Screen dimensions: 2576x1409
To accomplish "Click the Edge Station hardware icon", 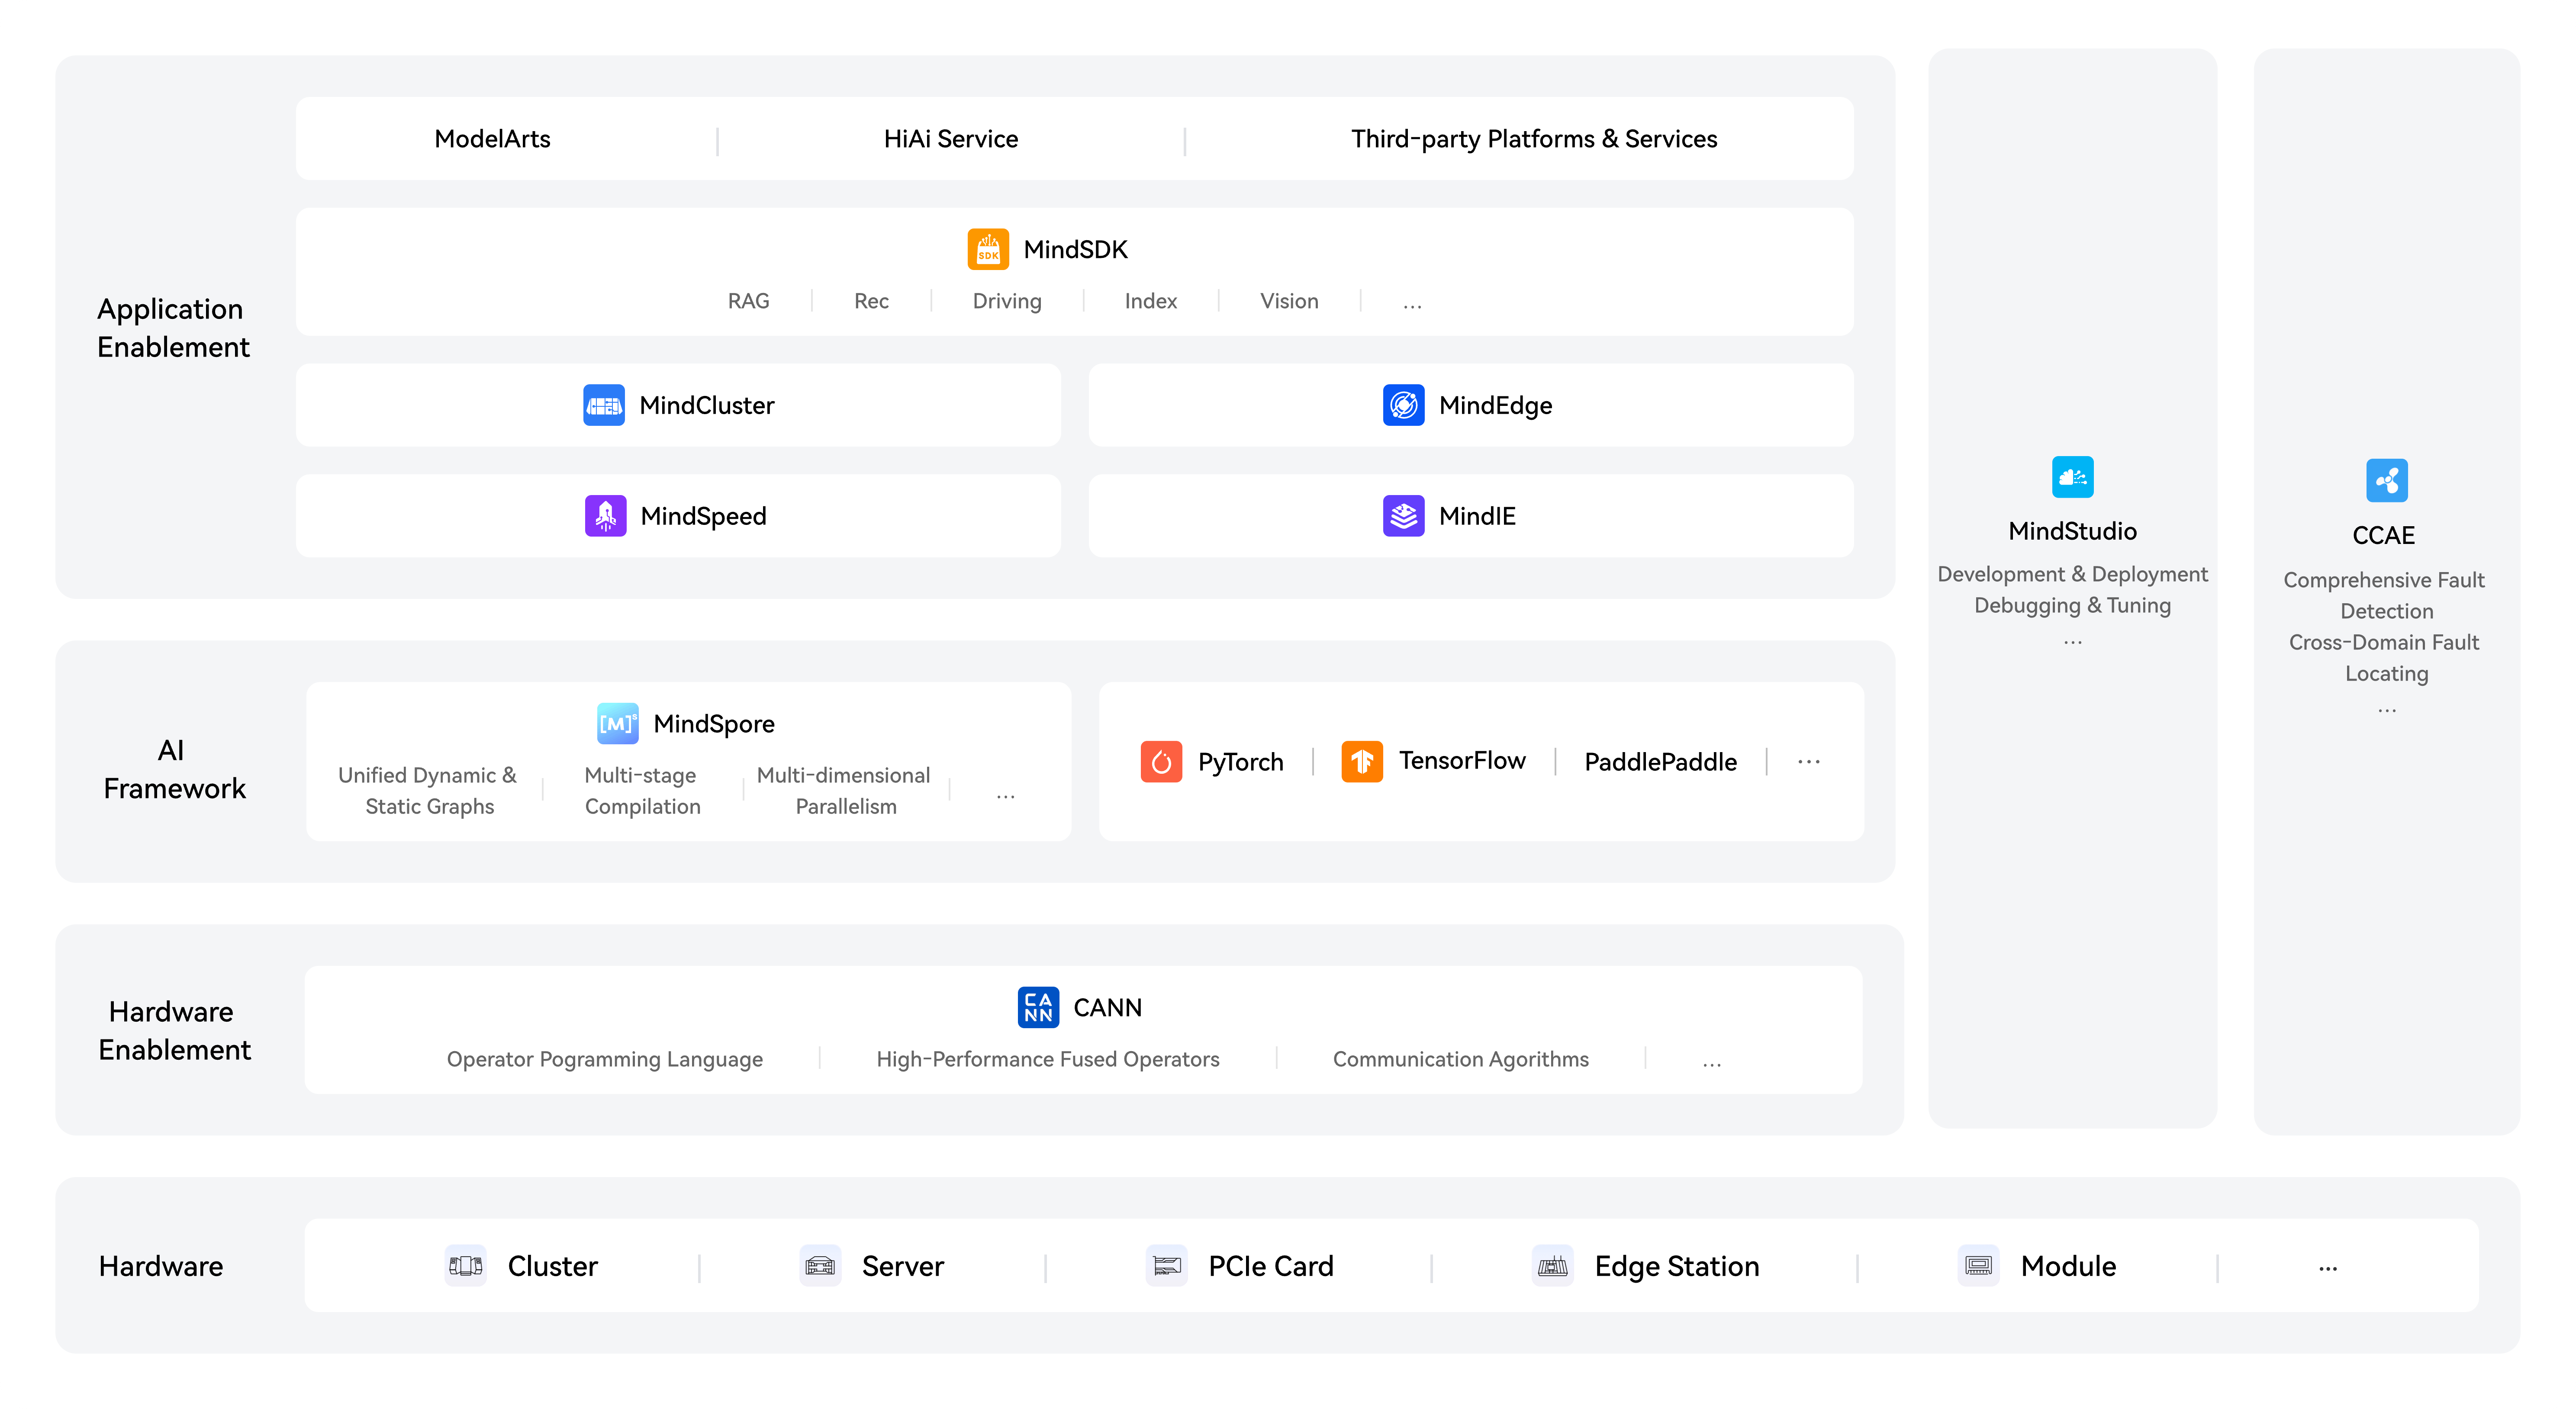I will 1552,1266.
